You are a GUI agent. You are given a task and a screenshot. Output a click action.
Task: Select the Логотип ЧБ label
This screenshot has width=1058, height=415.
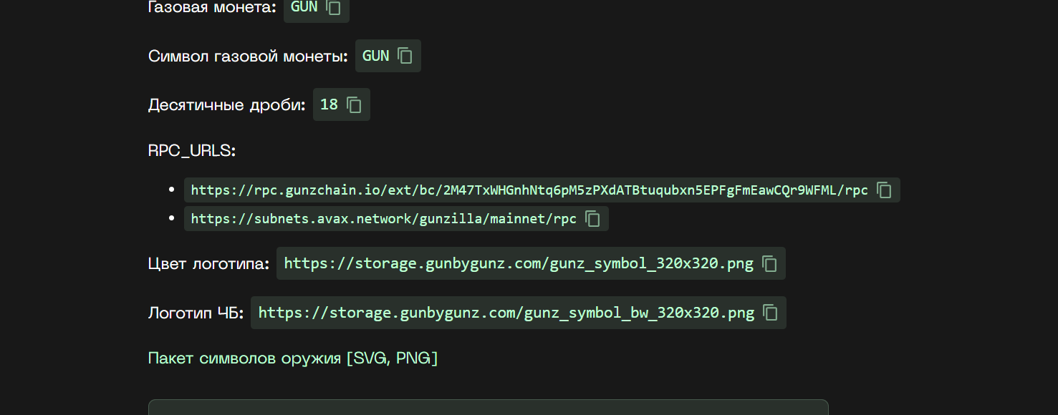[196, 313]
